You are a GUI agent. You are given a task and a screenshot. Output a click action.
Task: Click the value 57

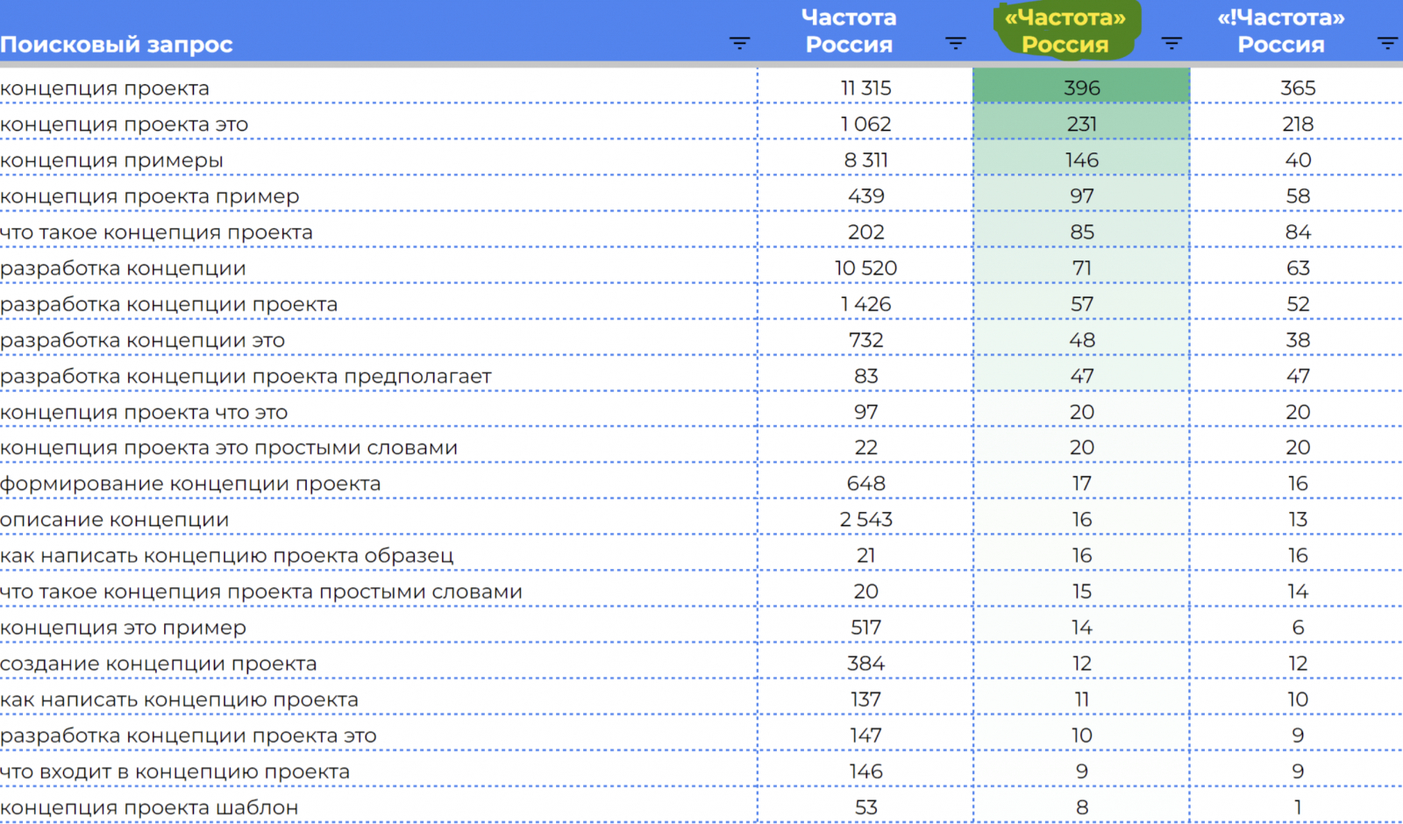click(x=1081, y=304)
